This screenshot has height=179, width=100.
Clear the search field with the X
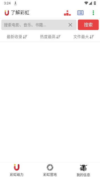pos(70,25)
